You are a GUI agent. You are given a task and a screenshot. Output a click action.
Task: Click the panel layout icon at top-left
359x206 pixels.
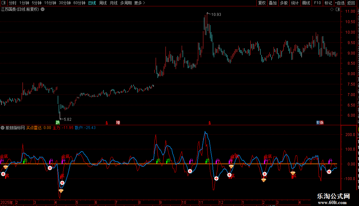pyautogui.click(x=3, y=3)
